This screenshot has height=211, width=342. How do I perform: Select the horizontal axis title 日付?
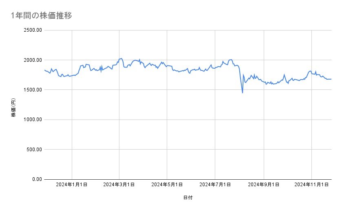(188, 198)
